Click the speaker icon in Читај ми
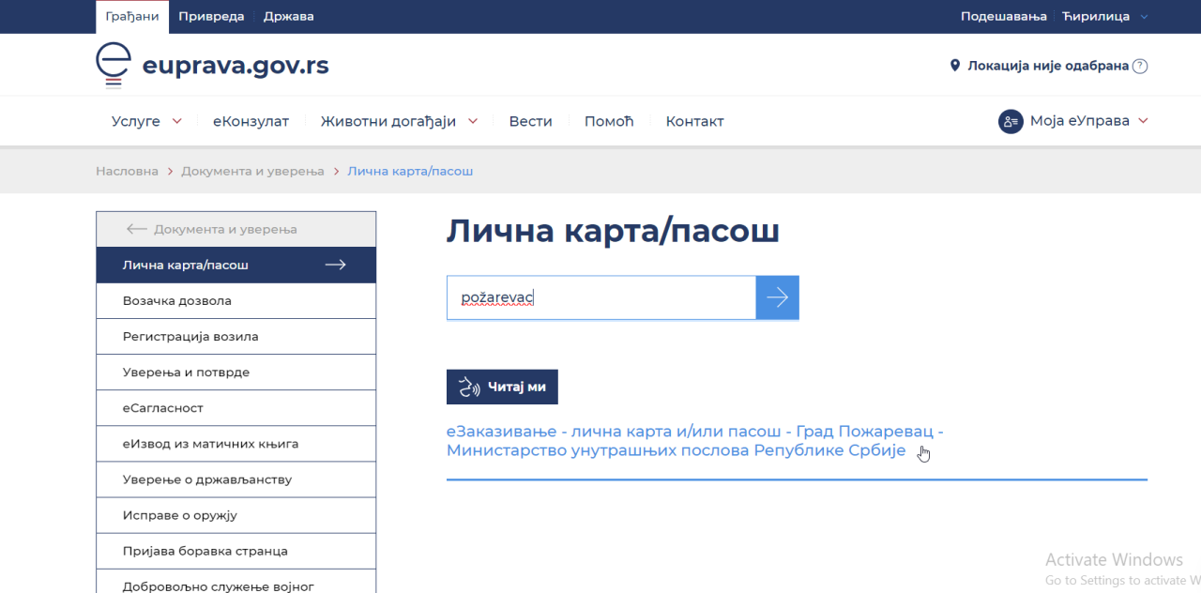The width and height of the screenshot is (1201, 593). pos(469,387)
